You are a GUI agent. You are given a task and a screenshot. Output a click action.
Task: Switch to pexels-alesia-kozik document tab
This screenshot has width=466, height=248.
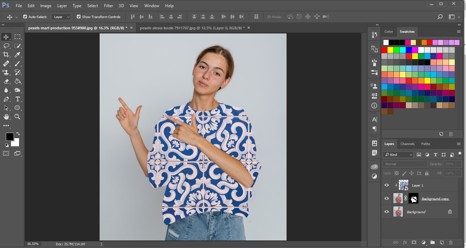pyautogui.click(x=191, y=28)
